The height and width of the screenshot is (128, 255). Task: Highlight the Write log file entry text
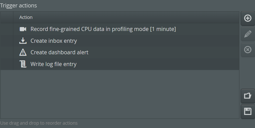coord(53,64)
